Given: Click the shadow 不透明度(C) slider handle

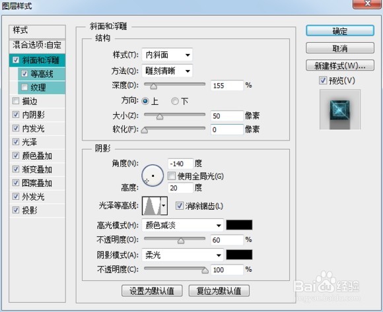Looking at the screenshot, I should [205, 270].
